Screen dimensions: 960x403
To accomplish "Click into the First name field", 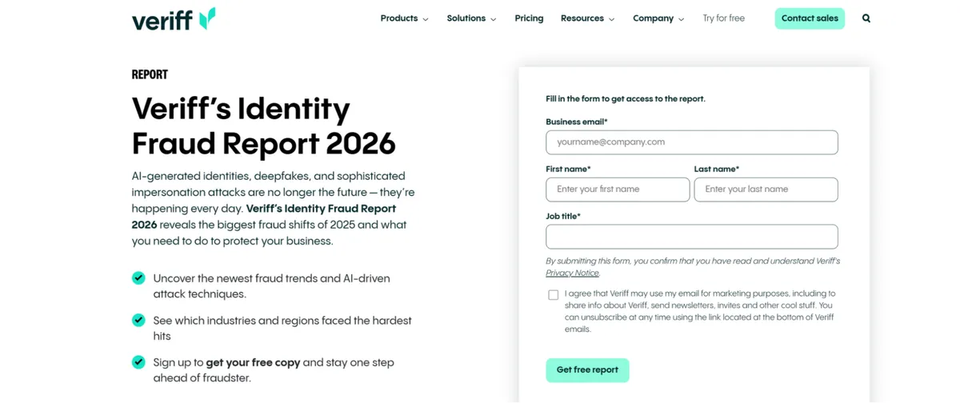I will [617, 190].
